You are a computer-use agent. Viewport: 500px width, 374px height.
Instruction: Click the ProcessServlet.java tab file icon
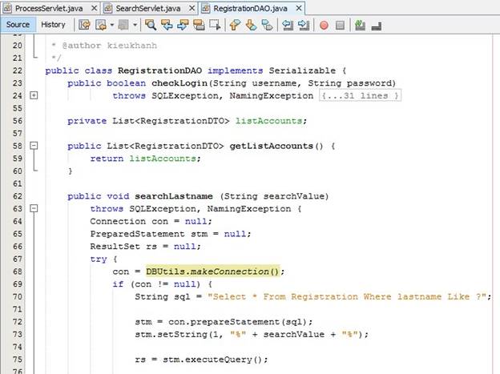coord(7,8)
